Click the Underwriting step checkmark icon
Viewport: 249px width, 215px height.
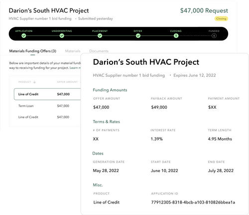[62, 36]
